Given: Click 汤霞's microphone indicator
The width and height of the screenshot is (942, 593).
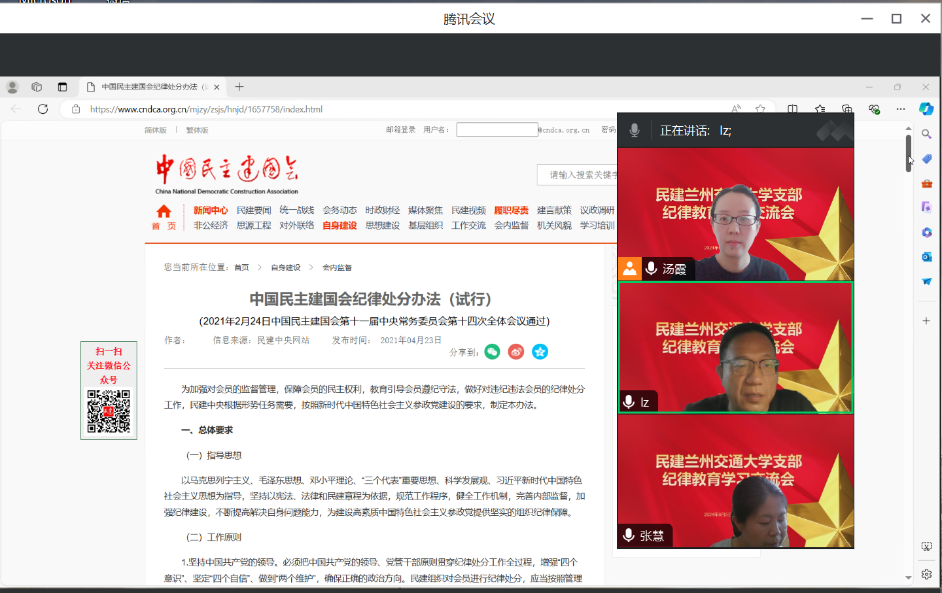Looking at the screenshot, I should (651, 269).
